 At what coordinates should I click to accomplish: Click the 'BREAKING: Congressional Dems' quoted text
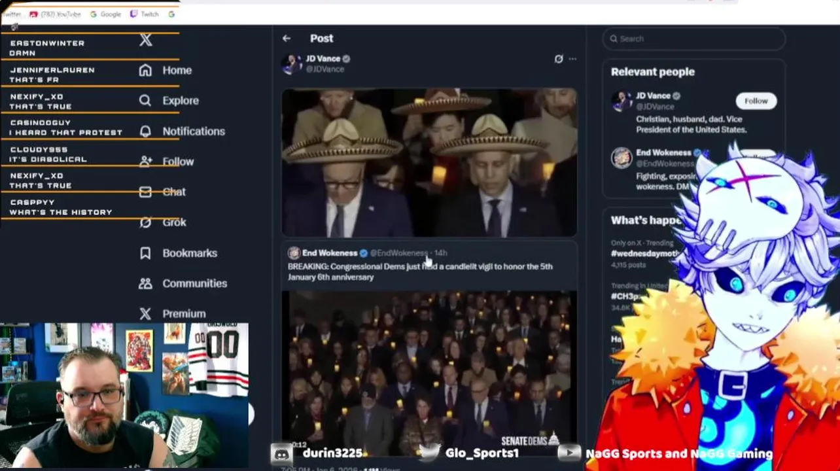tap(420, 271)
